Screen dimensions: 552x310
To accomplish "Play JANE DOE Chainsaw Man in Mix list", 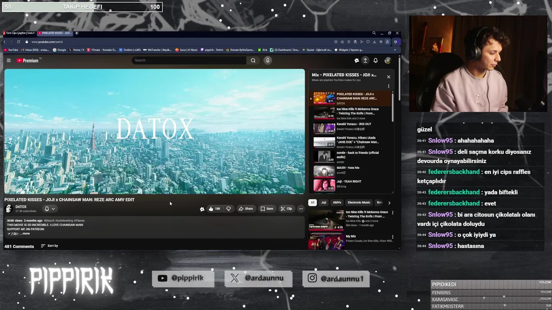I will 350,142.
